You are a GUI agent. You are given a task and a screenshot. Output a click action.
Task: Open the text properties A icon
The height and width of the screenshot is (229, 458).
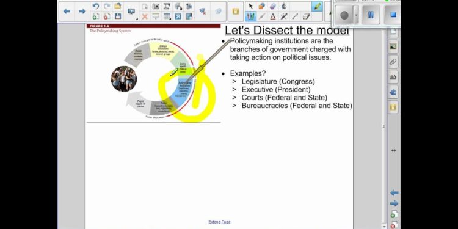(x=178, y=6)
